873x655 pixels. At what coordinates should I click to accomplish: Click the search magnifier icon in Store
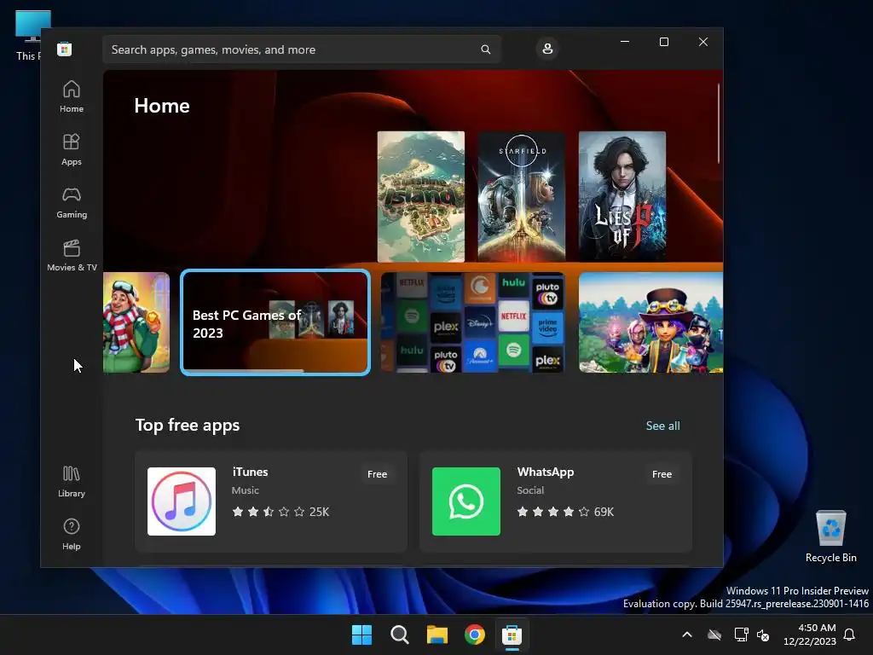click(485, 49)
